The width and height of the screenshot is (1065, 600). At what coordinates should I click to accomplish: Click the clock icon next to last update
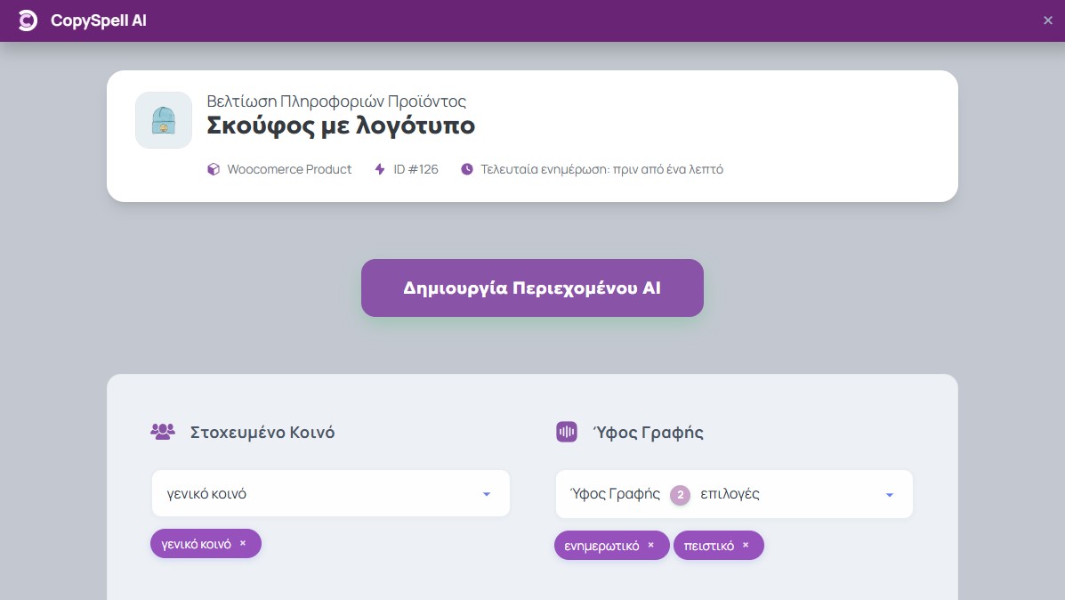point(467,169)
